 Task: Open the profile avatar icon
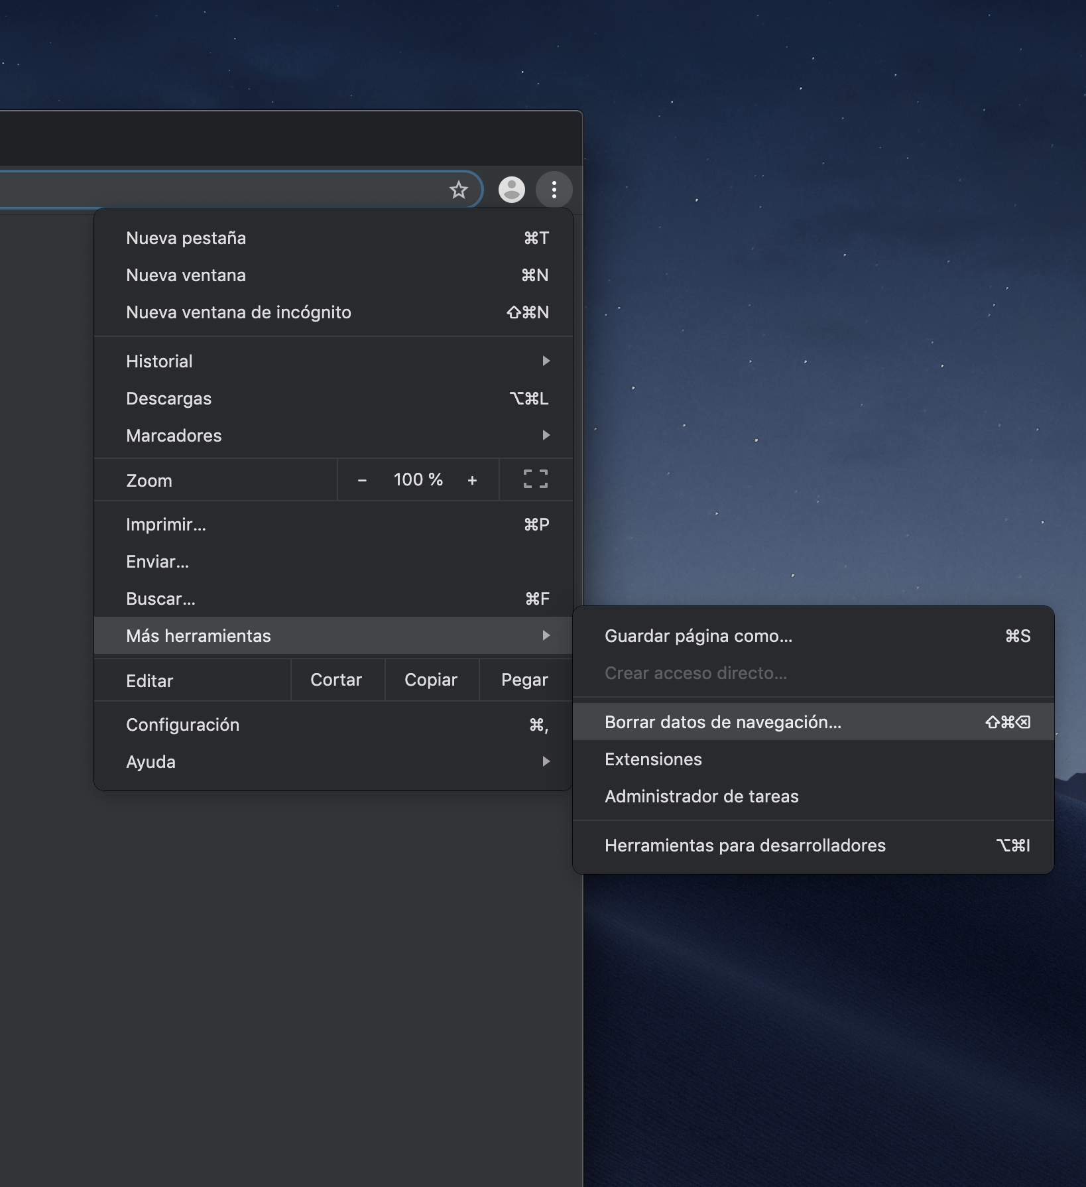click(511, 190)
